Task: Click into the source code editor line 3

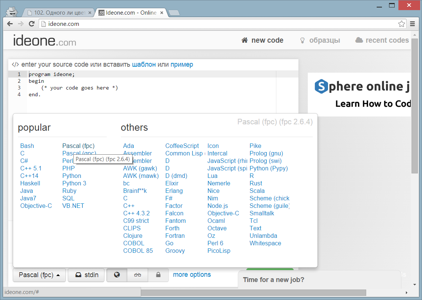Action: click(x=152, y=88)
